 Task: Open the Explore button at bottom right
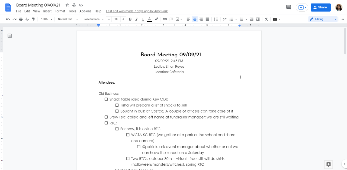click(329, 164)
